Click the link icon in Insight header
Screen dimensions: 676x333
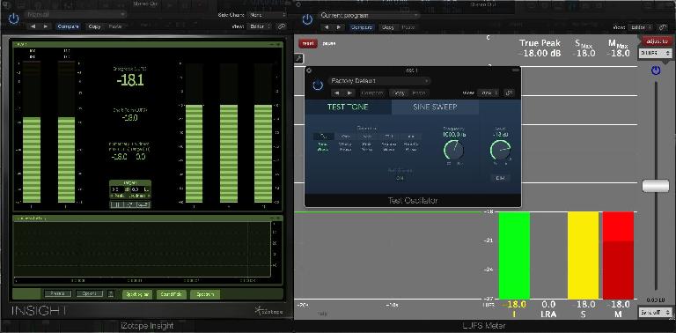tap(282, 26)
